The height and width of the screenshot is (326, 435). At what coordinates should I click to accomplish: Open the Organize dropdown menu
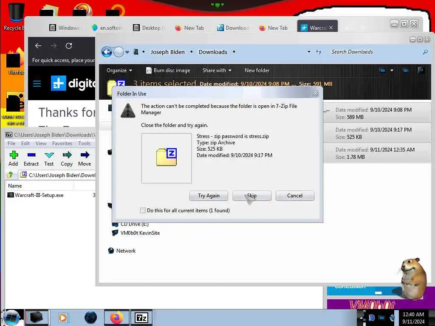119,70
